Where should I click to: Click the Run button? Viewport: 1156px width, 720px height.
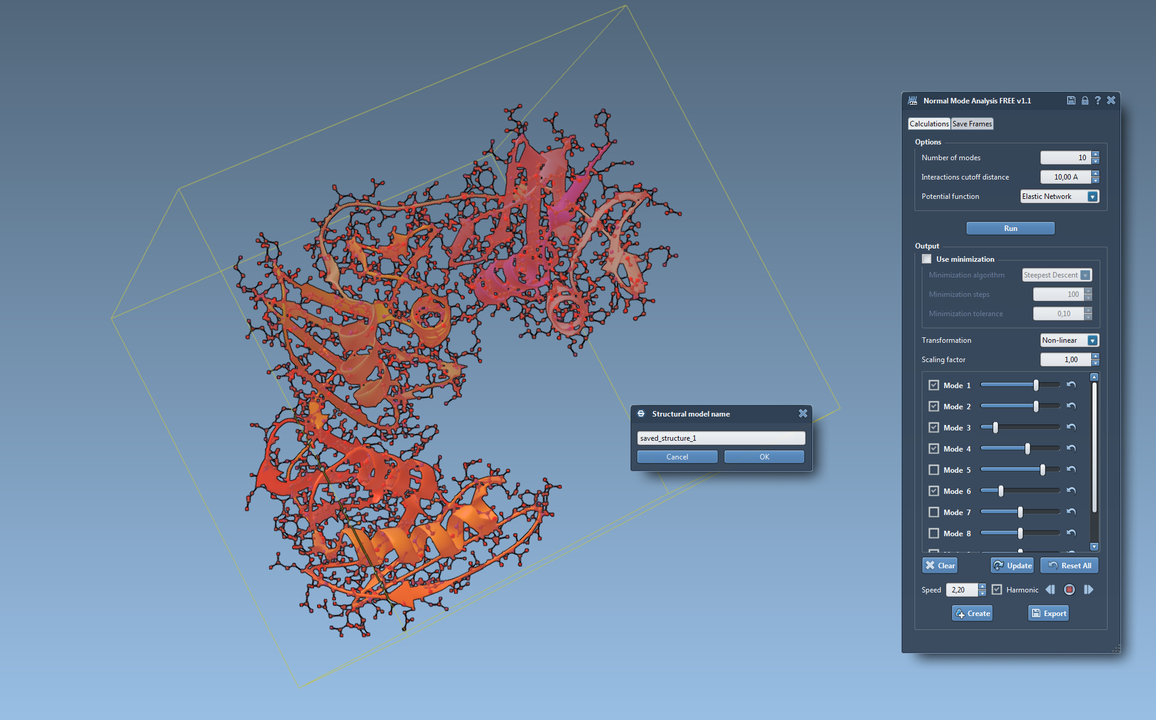coord(1010,228)
